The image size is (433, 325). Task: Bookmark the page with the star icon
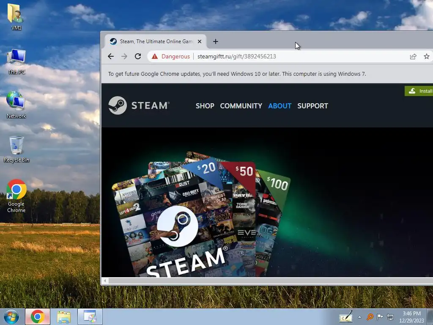tap(427, 56)
